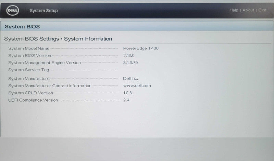Select the System BIOS header
The width and height of the screenshot is (274, 161).
[22, 27]
